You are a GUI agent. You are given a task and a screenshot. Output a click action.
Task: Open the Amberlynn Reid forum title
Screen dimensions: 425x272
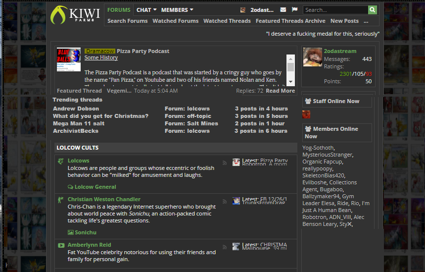pos(89,245)
